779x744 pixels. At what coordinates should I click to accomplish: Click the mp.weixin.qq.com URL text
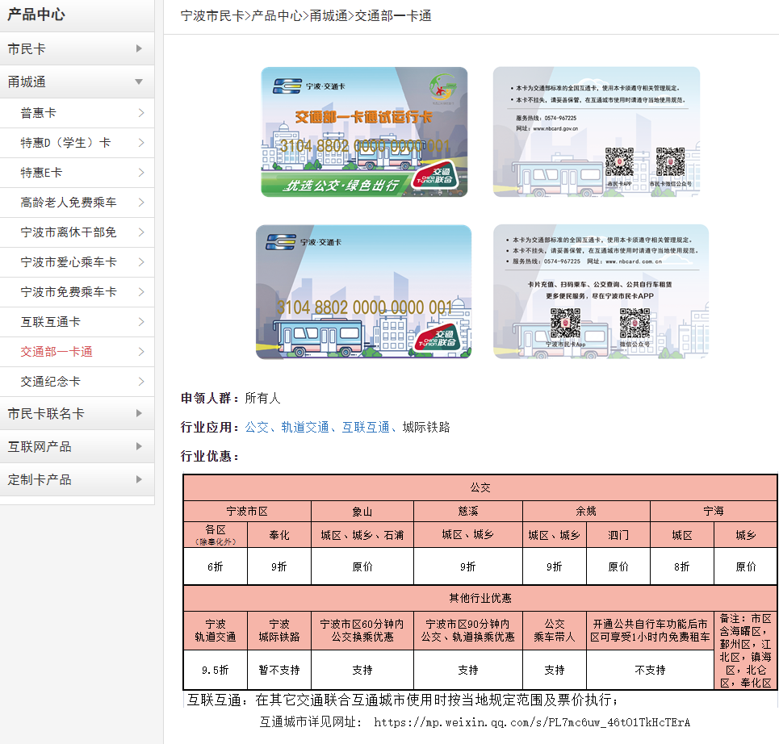[532, 722]
